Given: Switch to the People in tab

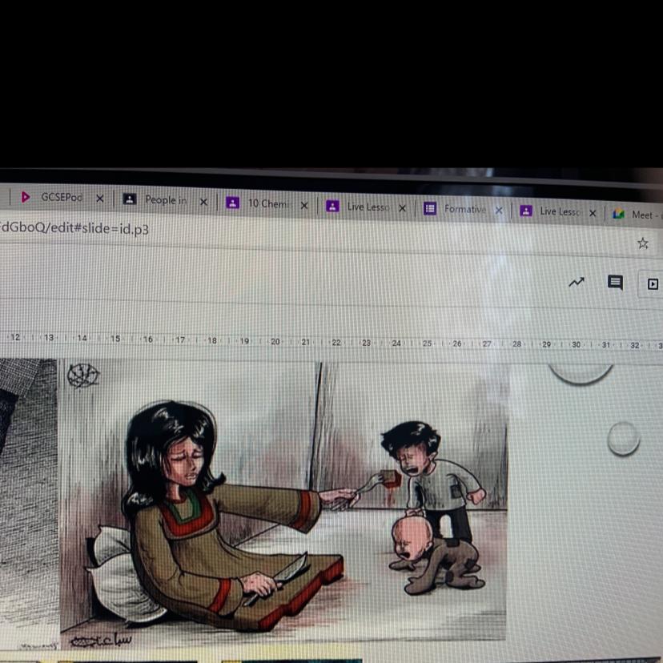Looking at the screenshot, I should click(165, 200).
